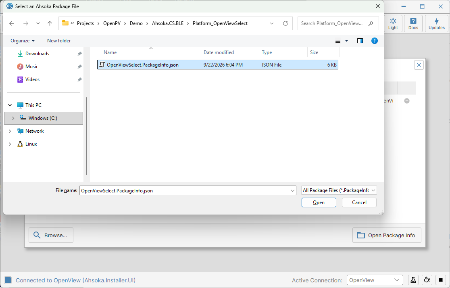Expand the Linux node
The image size is (450, 288).
[x=10, y=144]
